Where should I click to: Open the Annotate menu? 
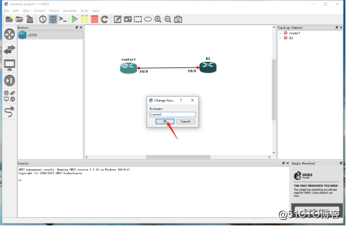(70, 11)
